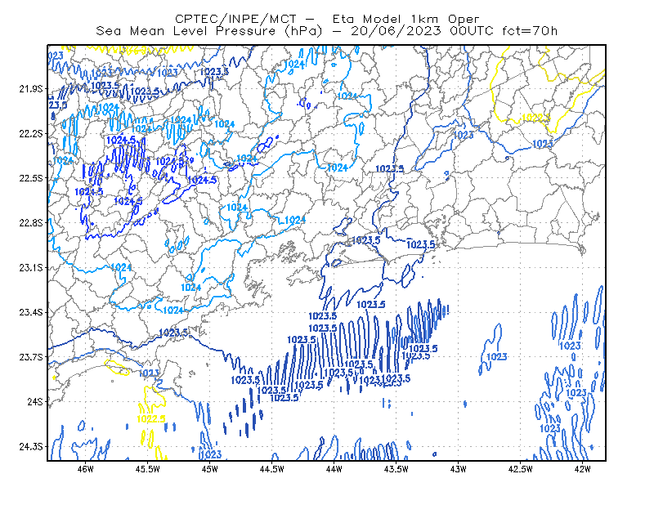The image size is (654, 505).
Task: Click the 43W longitude axis label
Action: 458,469
